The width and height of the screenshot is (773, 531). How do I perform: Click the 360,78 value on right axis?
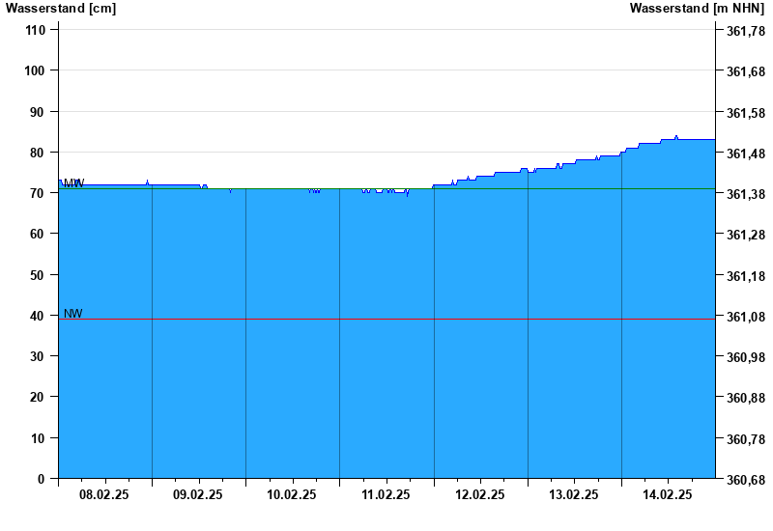(746, 439)
